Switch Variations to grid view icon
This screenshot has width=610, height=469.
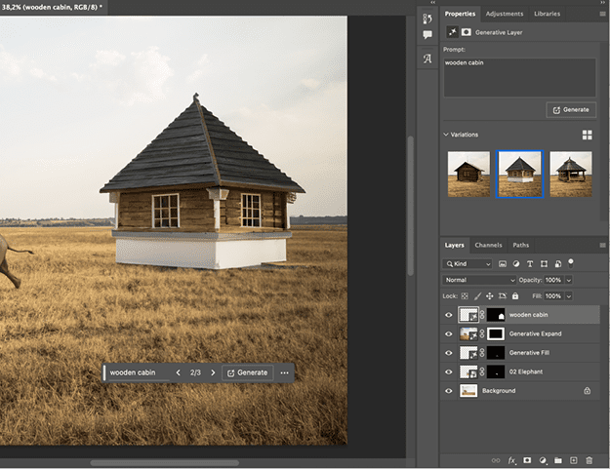click(587, 135)
